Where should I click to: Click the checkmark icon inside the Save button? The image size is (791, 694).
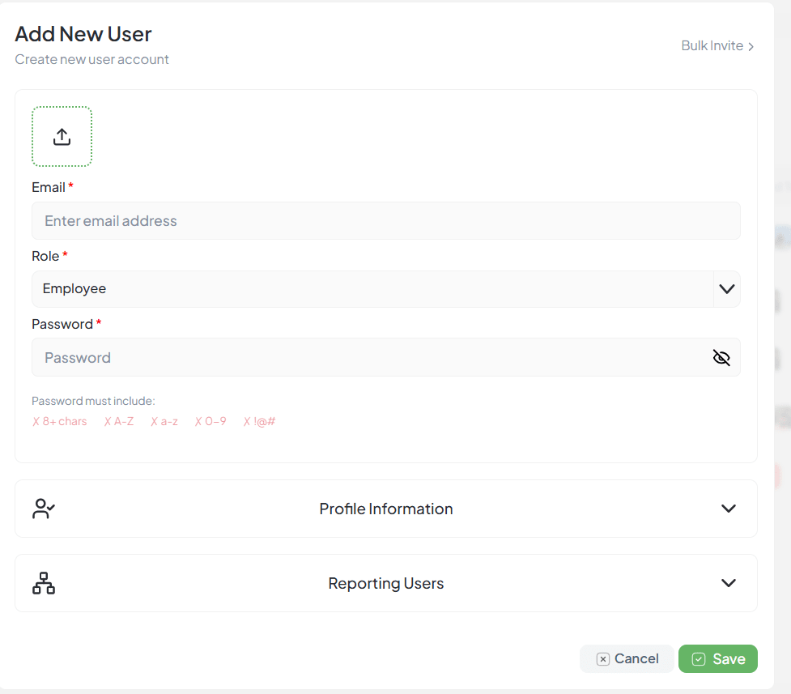pos(699,659)
